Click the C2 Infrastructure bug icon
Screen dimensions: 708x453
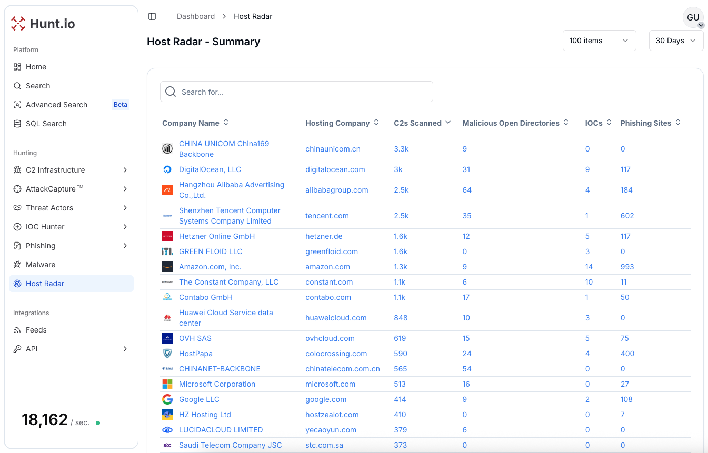tap(17, 170)
